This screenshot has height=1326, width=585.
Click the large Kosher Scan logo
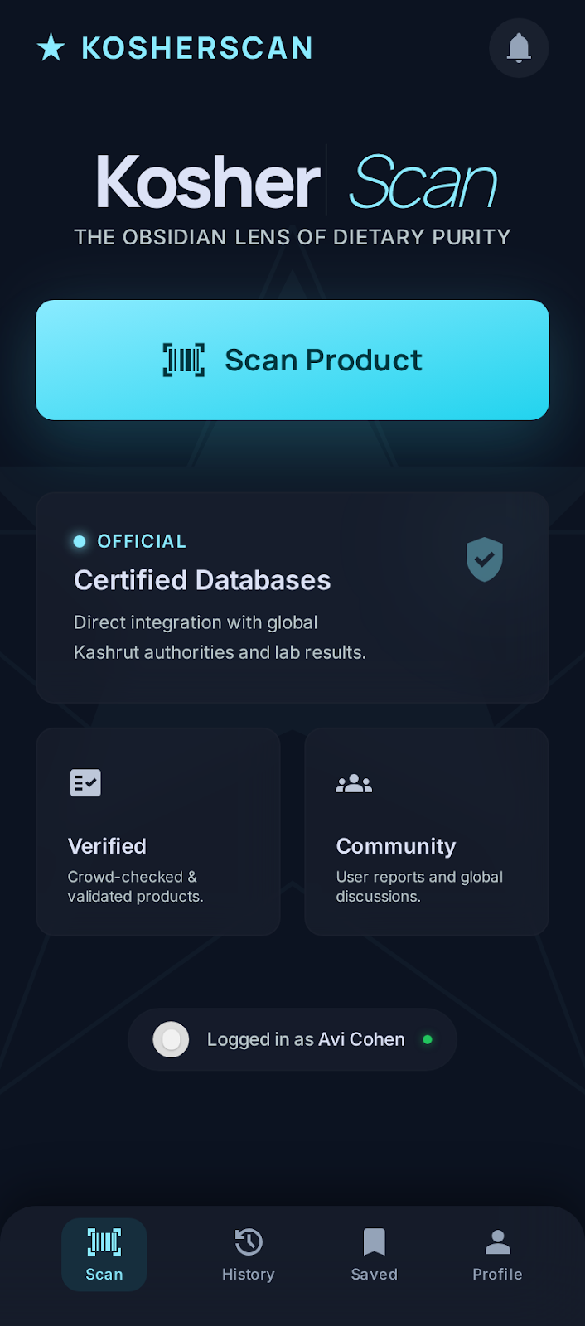[x=295, y=182]
